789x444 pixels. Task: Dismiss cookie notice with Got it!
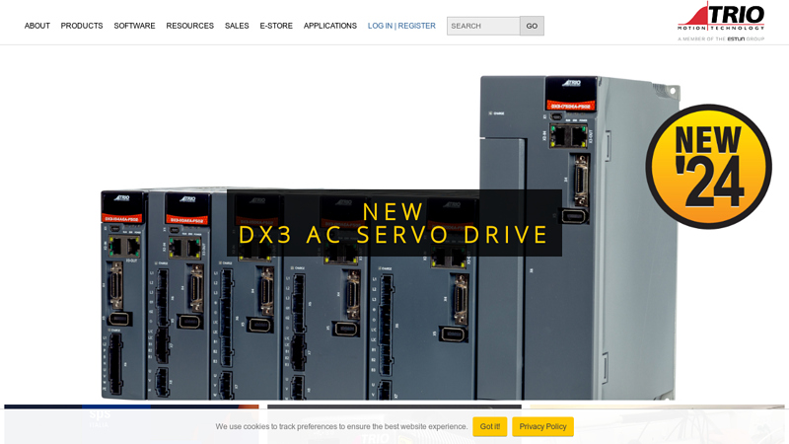(489, 426)
